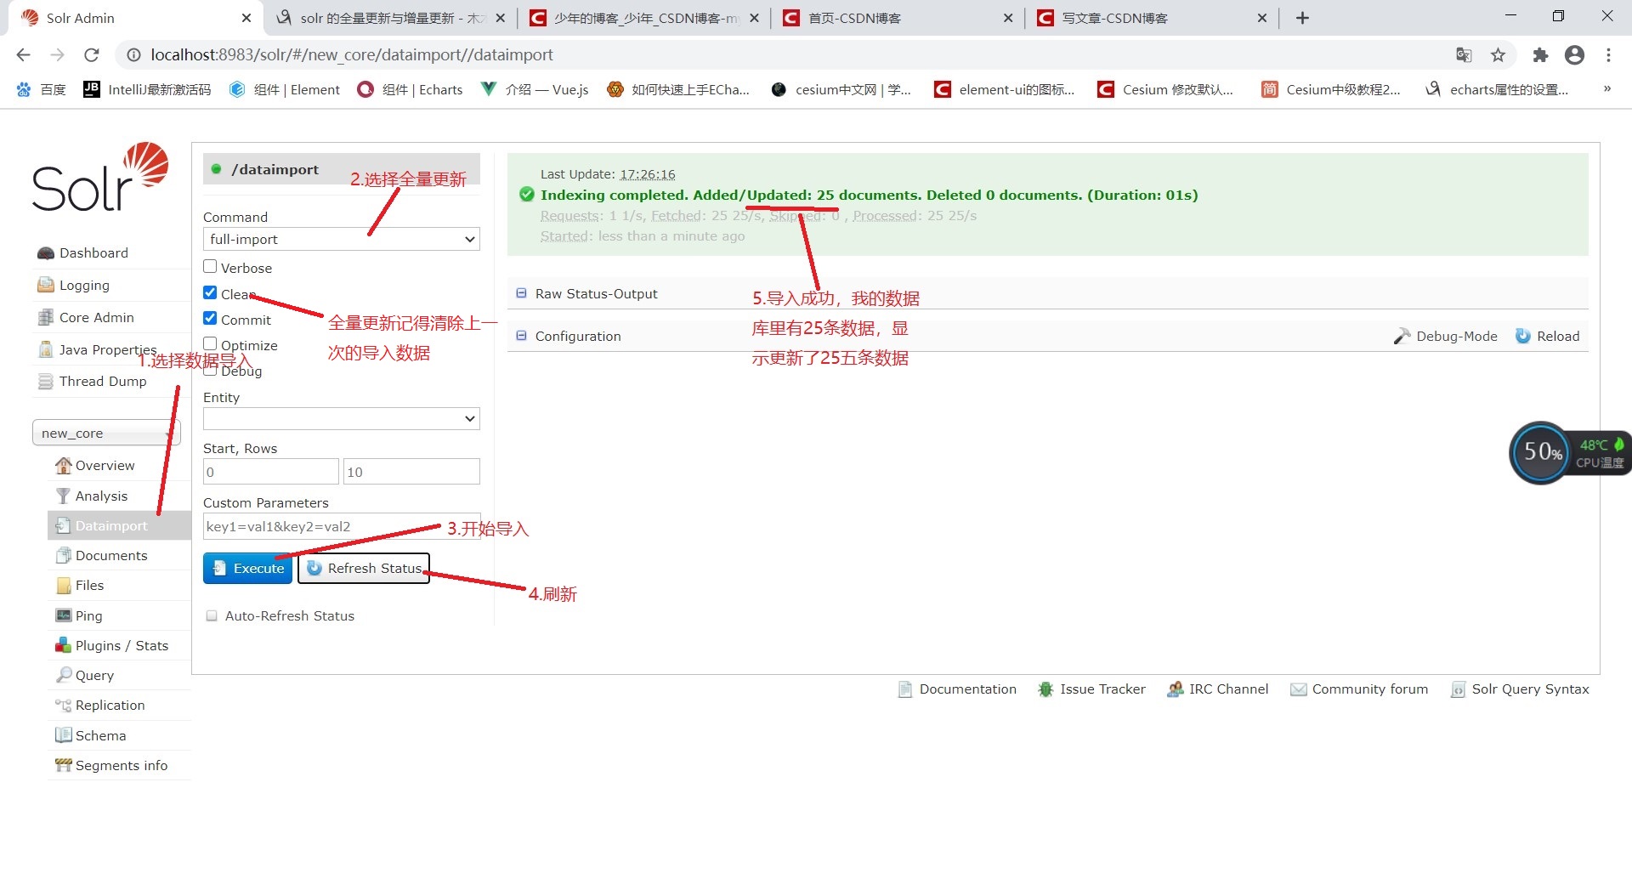Show more bookmarks chevron
Image resolution: width=1632 pixels, height=873 pixels.
[1606, 89]
